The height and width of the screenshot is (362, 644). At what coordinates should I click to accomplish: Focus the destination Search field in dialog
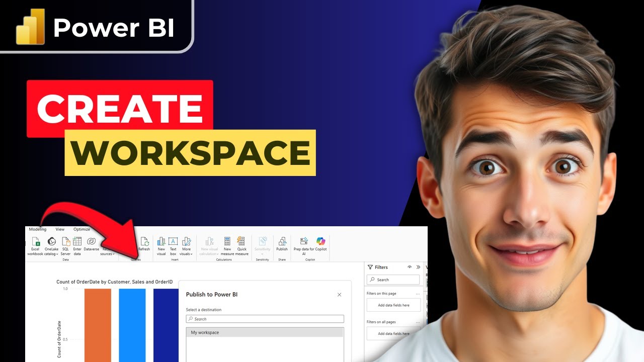click(265, 319)
